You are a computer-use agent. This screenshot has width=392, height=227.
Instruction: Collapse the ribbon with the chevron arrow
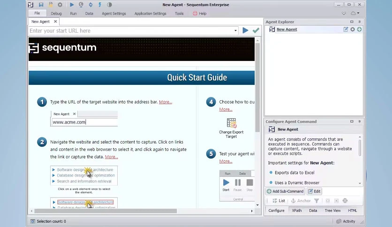(344, 13)
